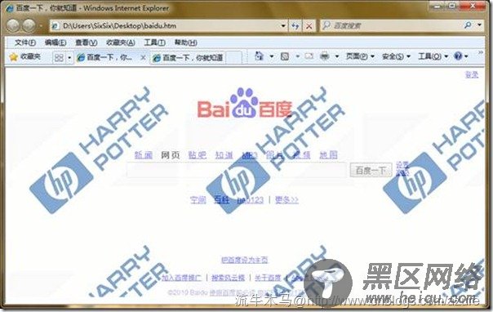Open the Tools (工具) command bar menu
The height and width of the screenshot is (312, 493).
[433, 56]
